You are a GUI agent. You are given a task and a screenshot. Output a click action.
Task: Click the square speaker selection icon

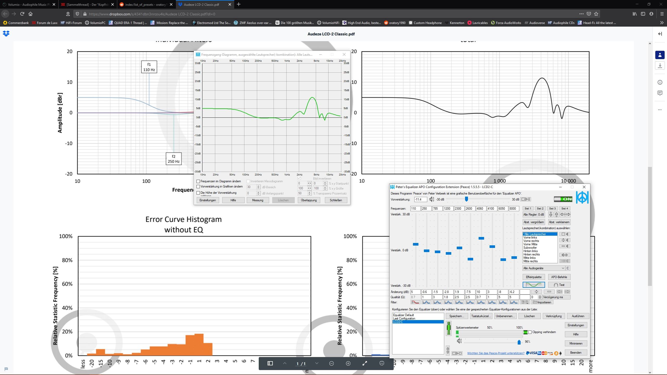(565, 234)
